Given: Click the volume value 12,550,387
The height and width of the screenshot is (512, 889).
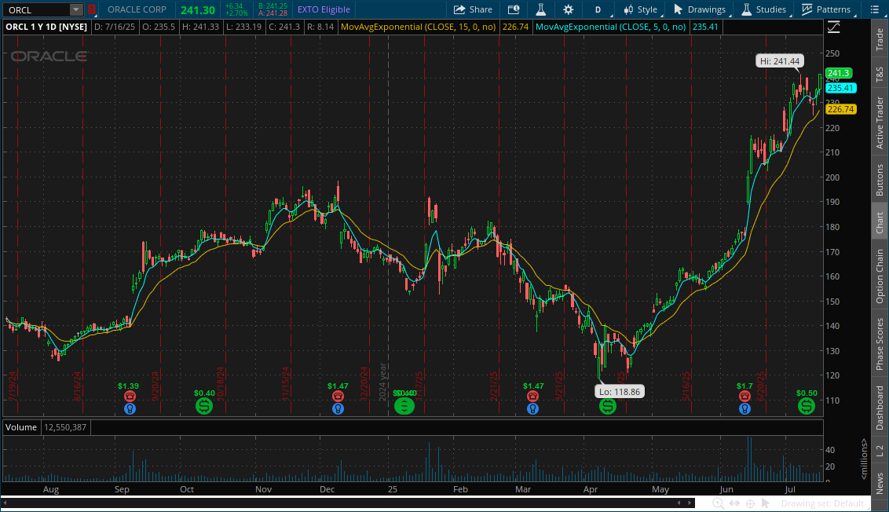Looking at the screenshot, I should click(x=65, y=427).
